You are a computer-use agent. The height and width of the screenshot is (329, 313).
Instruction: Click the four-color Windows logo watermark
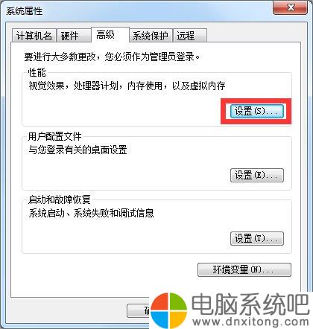tap(169, 310)
